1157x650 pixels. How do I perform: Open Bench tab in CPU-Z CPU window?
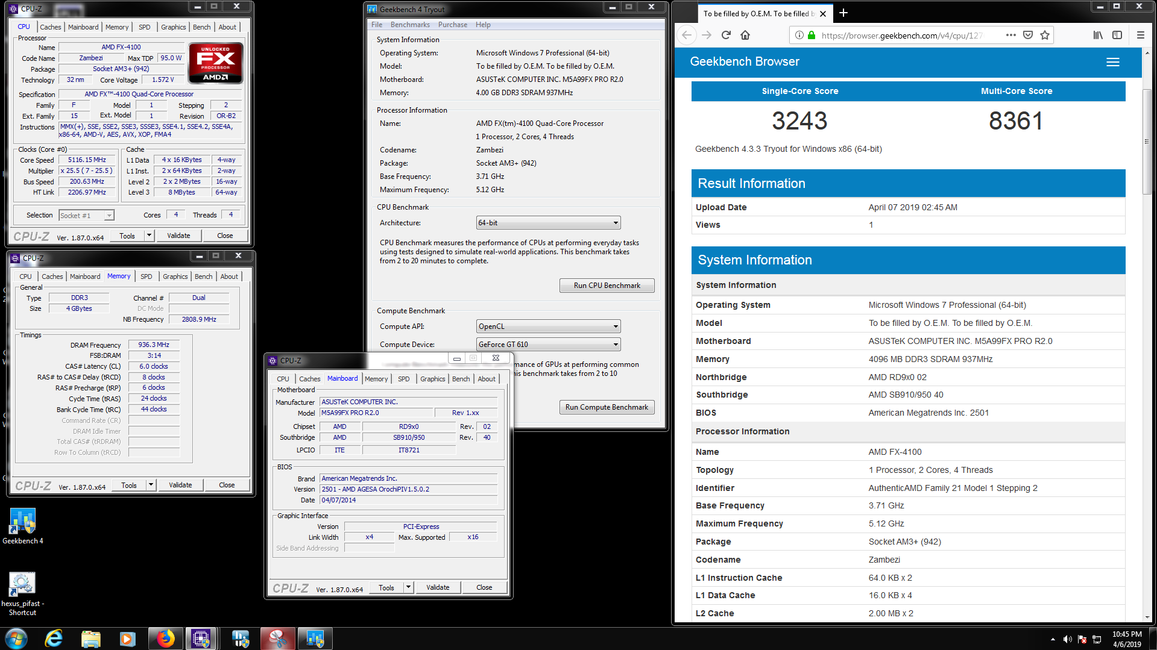(x=201, y=27)
